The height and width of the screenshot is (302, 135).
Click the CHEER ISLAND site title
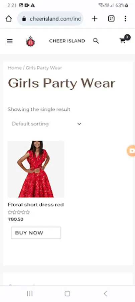(67, 41)
